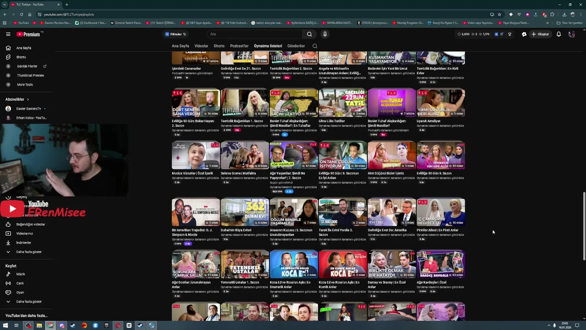This screenshot has width=586, height=330.
Task: Open Chrome tab search dropdown arrow
Action: pyautogui.click(x=5, y=5)
